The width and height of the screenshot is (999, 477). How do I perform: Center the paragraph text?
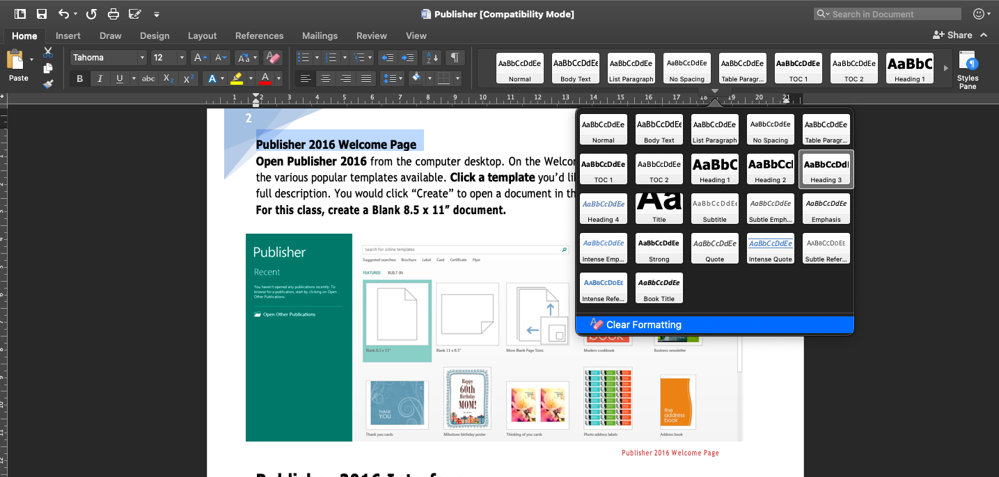click(326, 79)
